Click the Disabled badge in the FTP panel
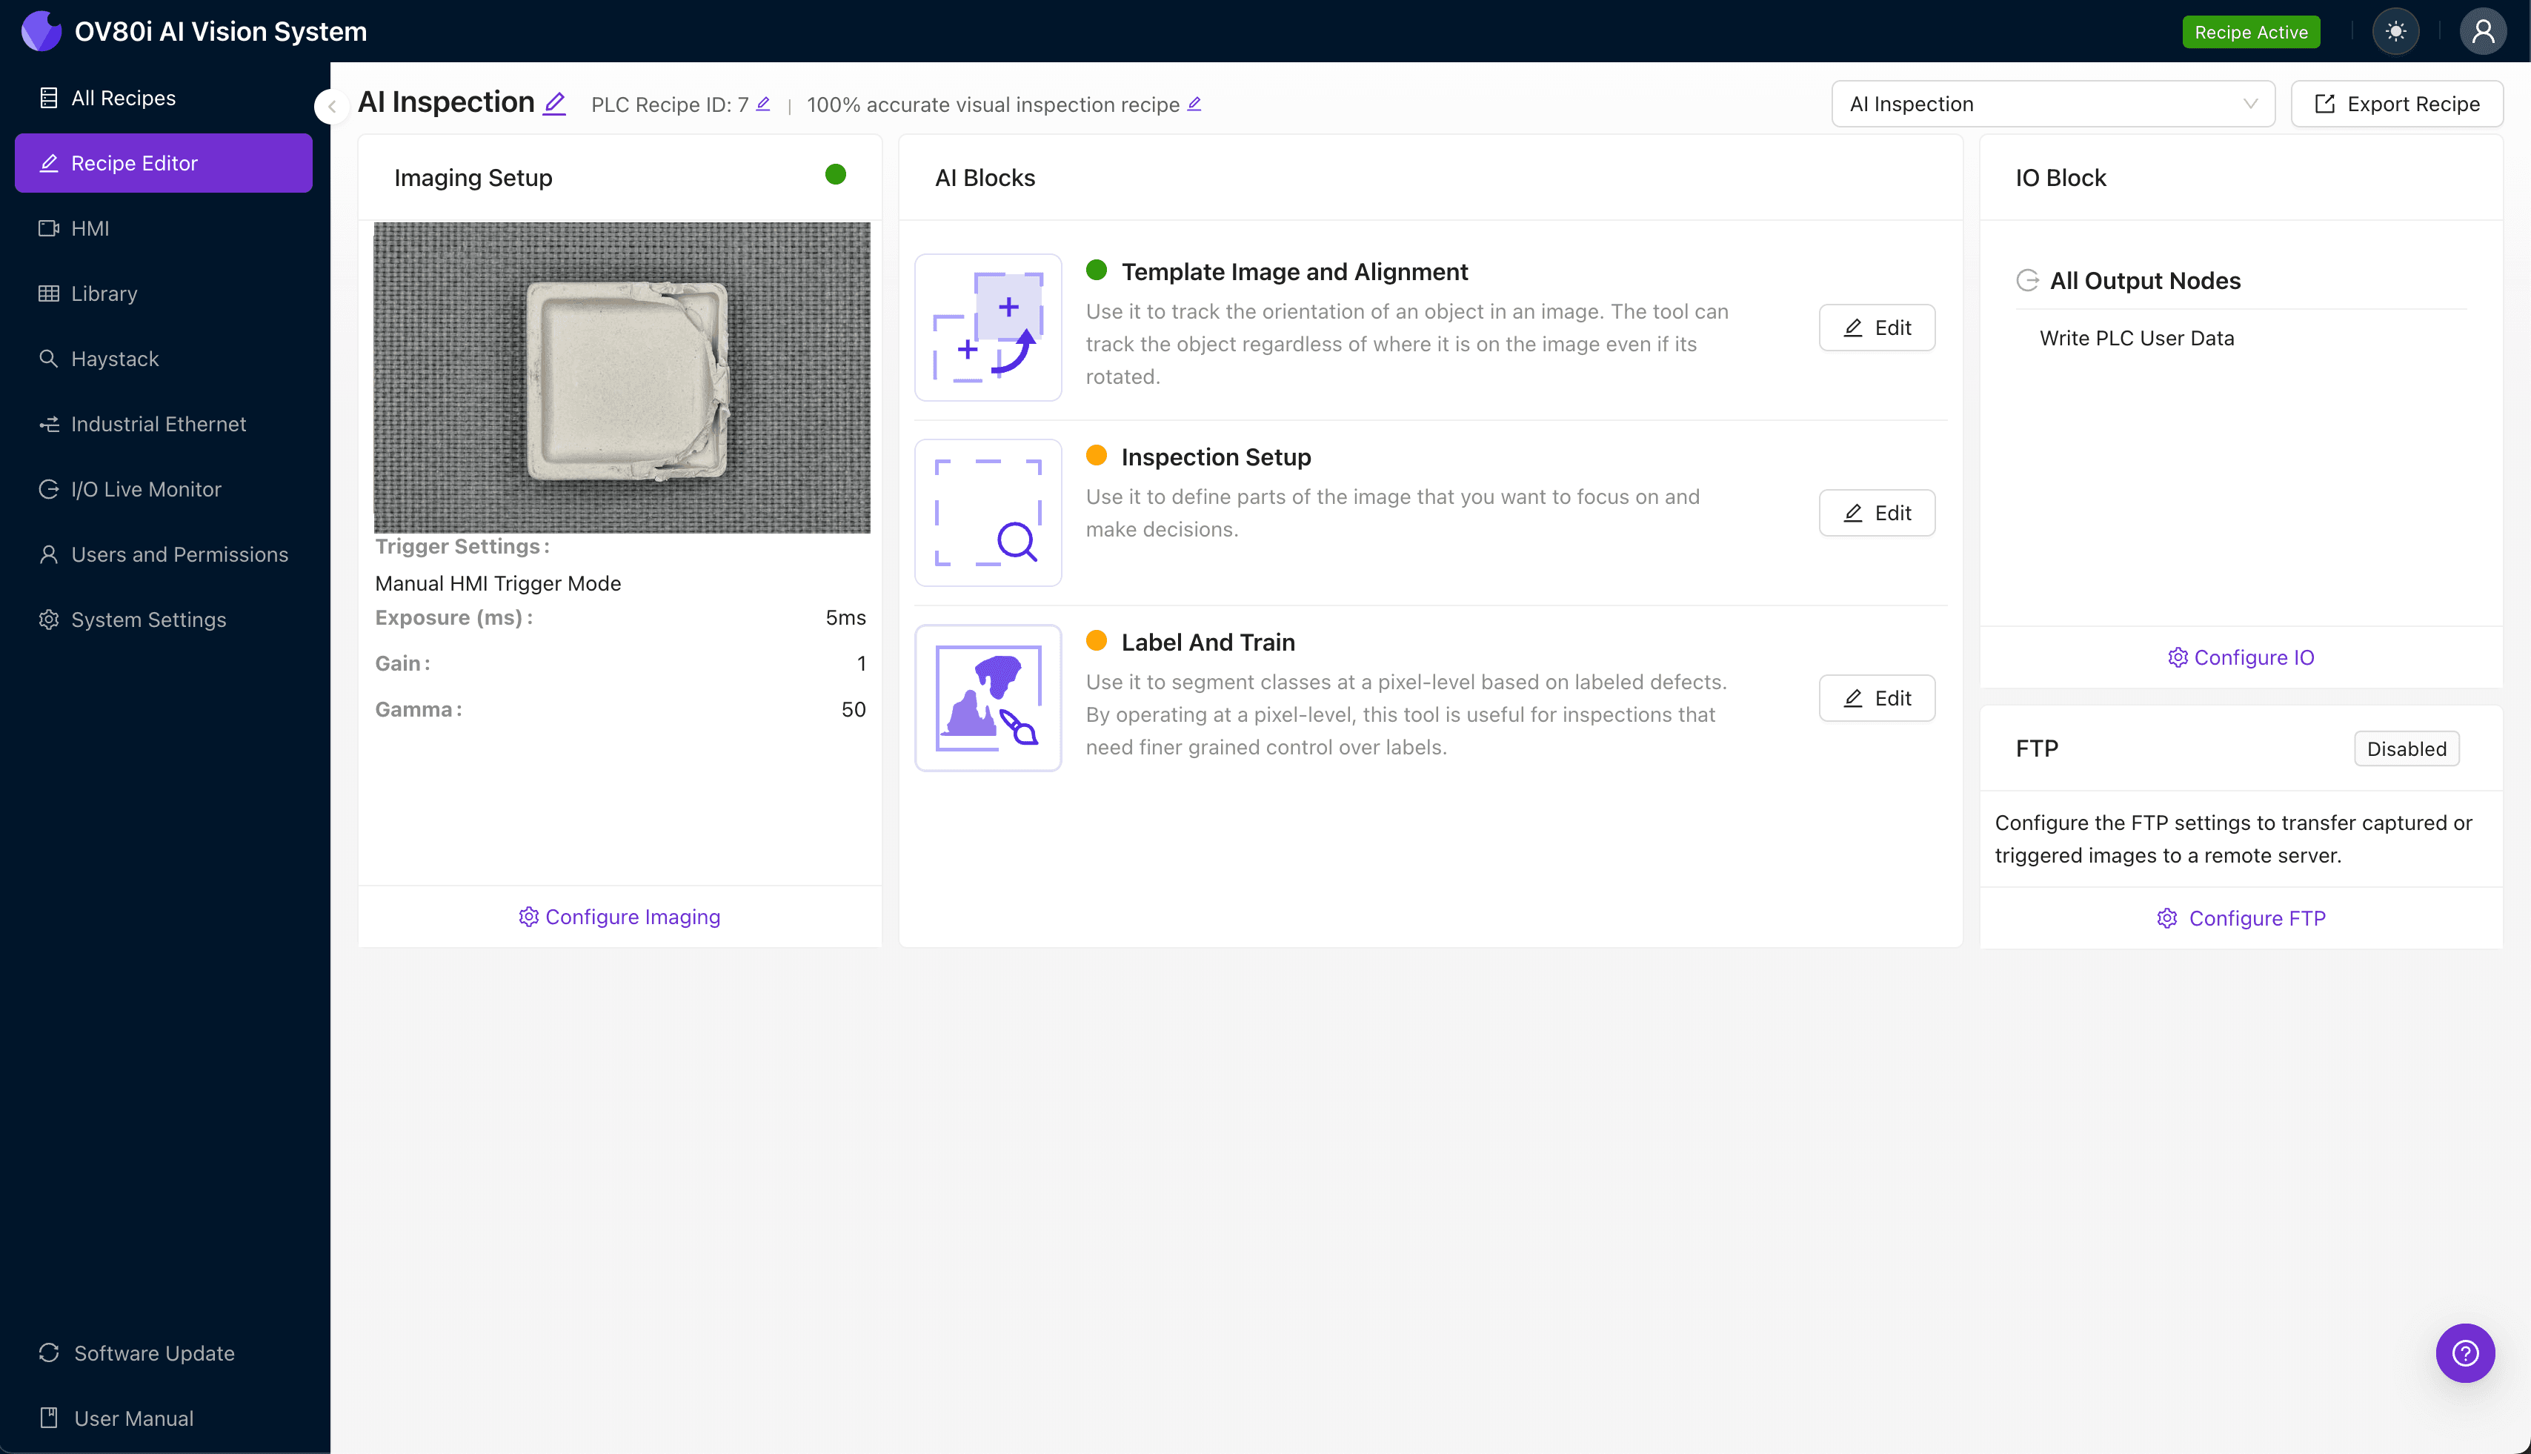The image size is (2531, 1454). coord(2407,748)
